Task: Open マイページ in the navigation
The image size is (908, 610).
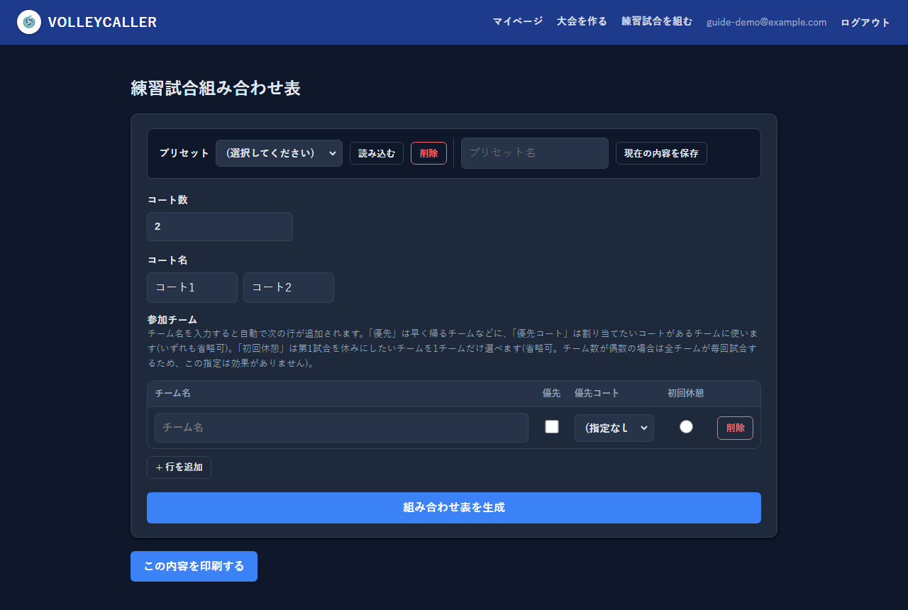Action: pos(518,22)
